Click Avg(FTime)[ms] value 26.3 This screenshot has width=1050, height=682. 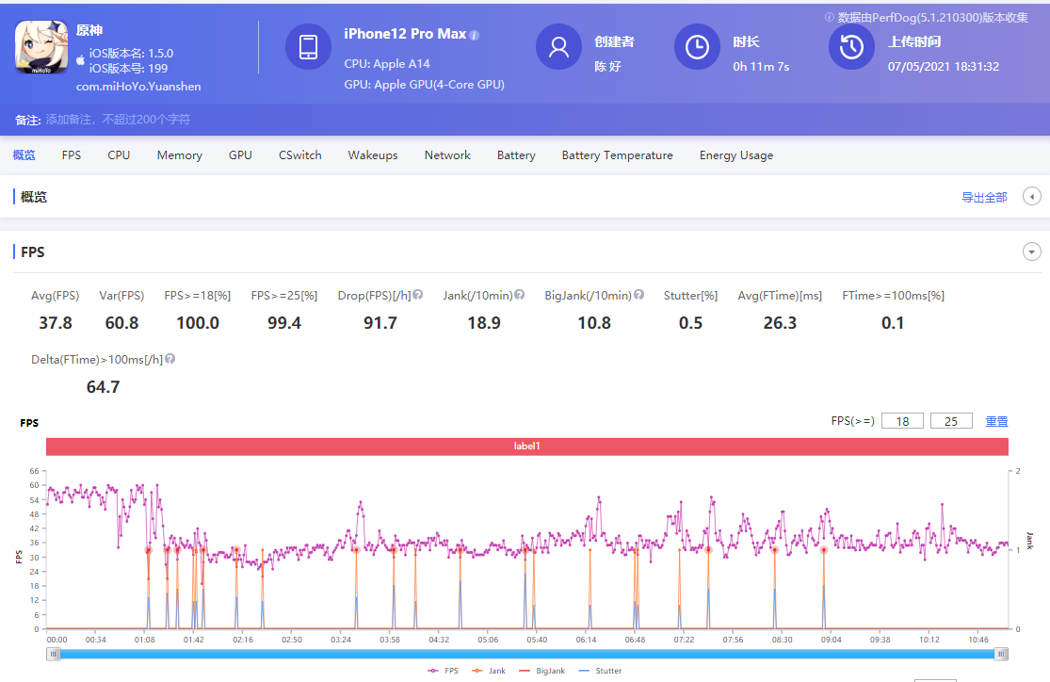coord(780,323)
